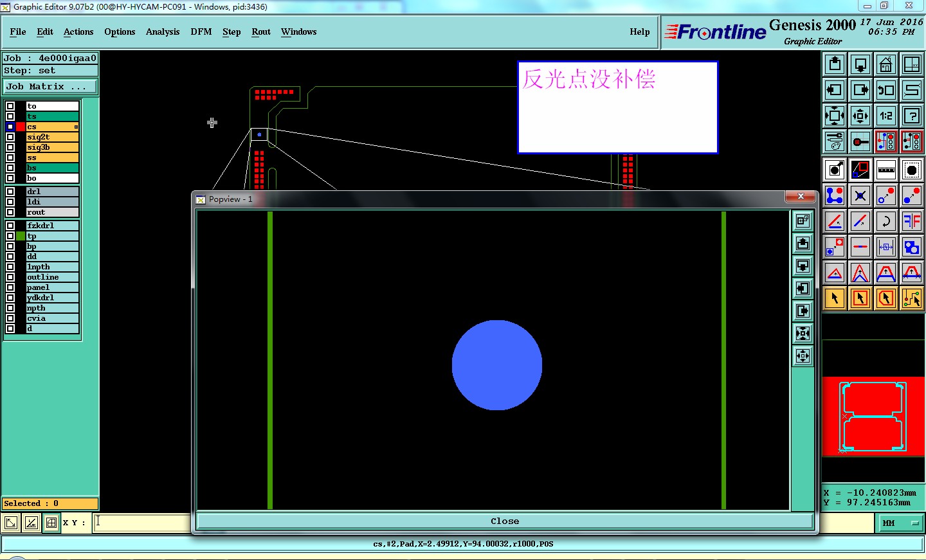Image resolution: width=926 pixels, height=560 pixels.
Task: Open the Rout menu
Action: tap(261, 32)
